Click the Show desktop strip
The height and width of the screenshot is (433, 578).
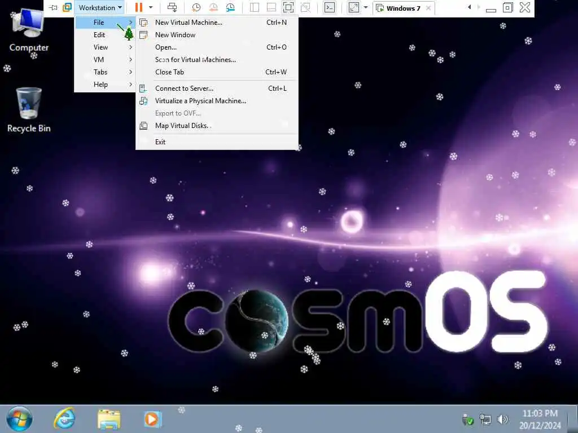pos(573,419)
